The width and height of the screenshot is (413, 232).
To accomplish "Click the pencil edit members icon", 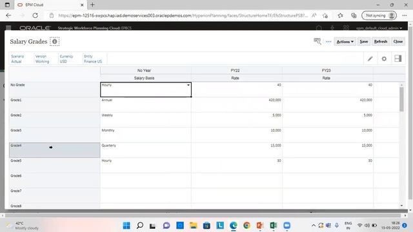I will [x=370, y=59].
